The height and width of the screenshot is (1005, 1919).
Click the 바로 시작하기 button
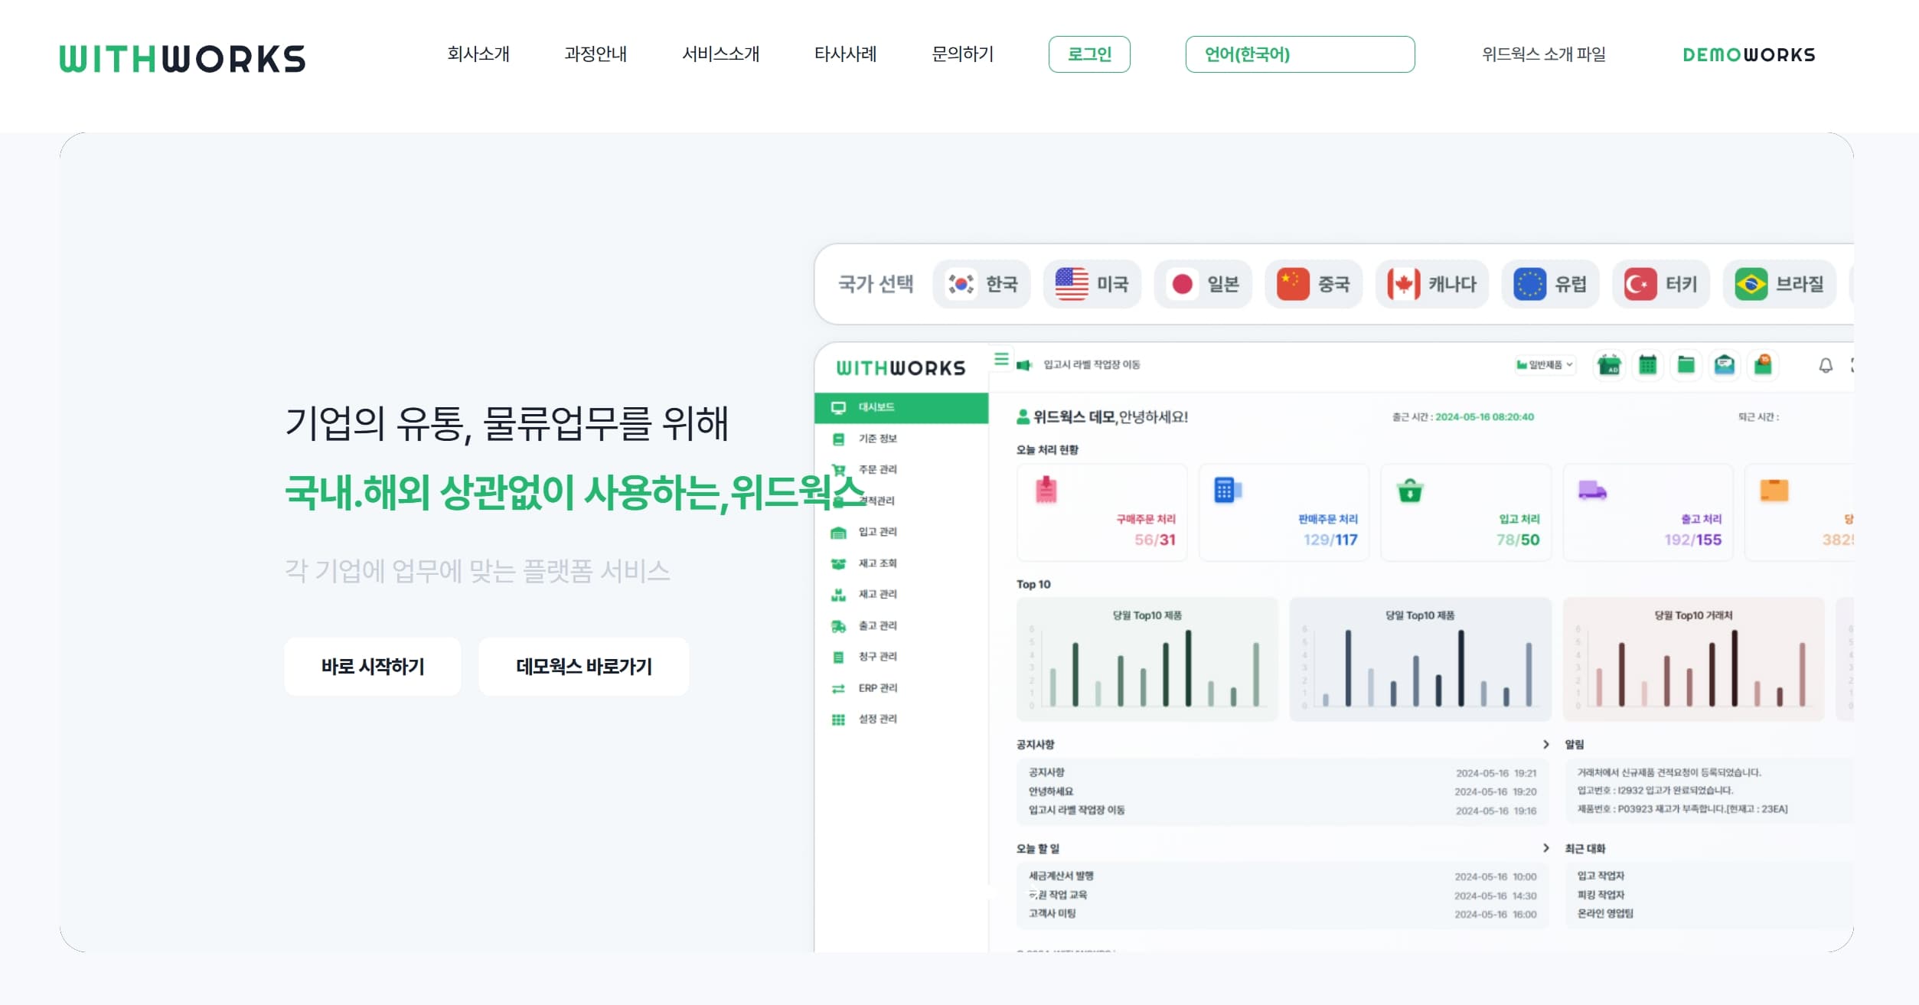pos(372,666)
